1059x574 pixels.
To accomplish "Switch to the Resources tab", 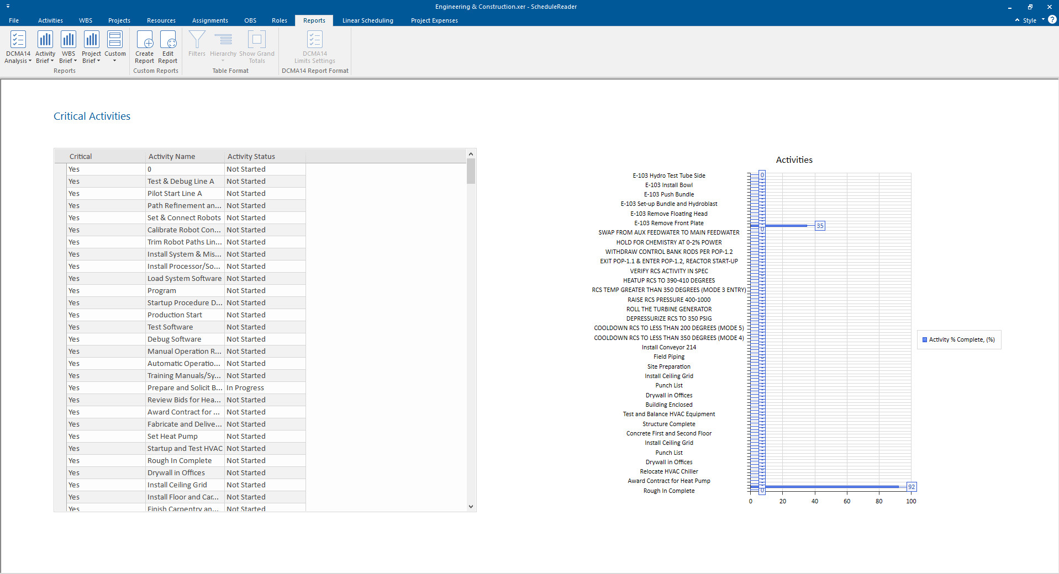I will point(161,20).
